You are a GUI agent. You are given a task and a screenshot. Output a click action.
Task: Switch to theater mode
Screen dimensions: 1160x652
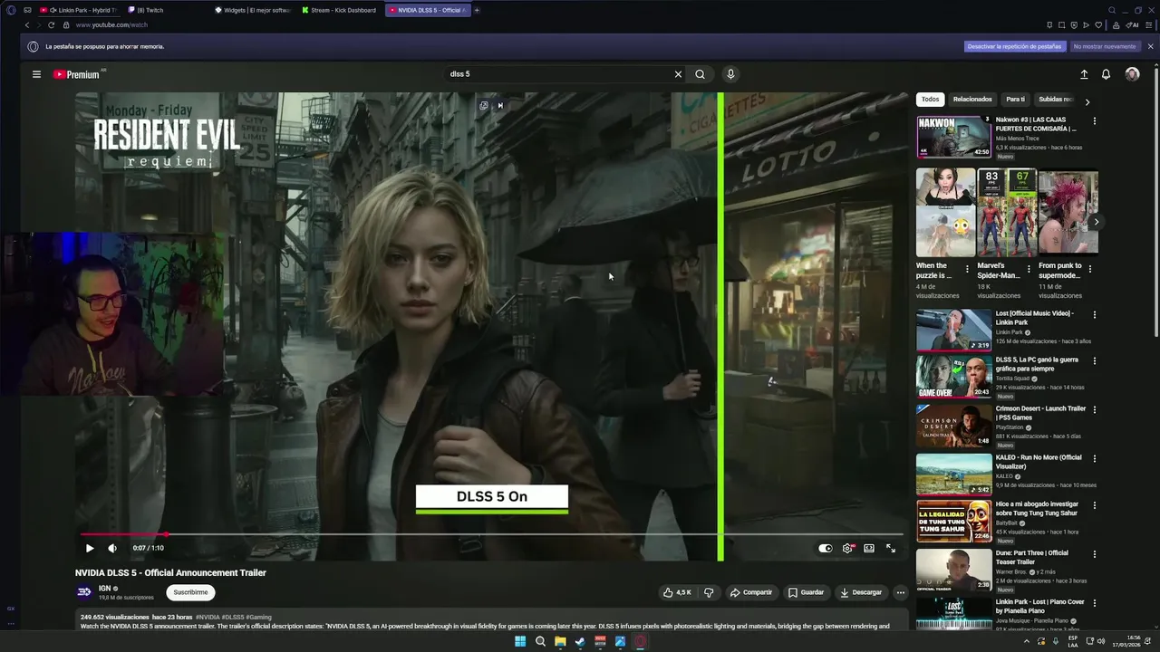(869, 548)
